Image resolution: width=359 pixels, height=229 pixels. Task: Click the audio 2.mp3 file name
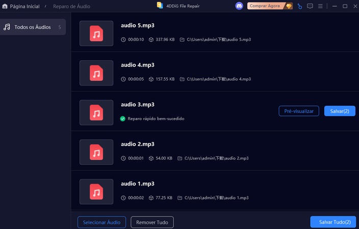[x=138, y=144]
